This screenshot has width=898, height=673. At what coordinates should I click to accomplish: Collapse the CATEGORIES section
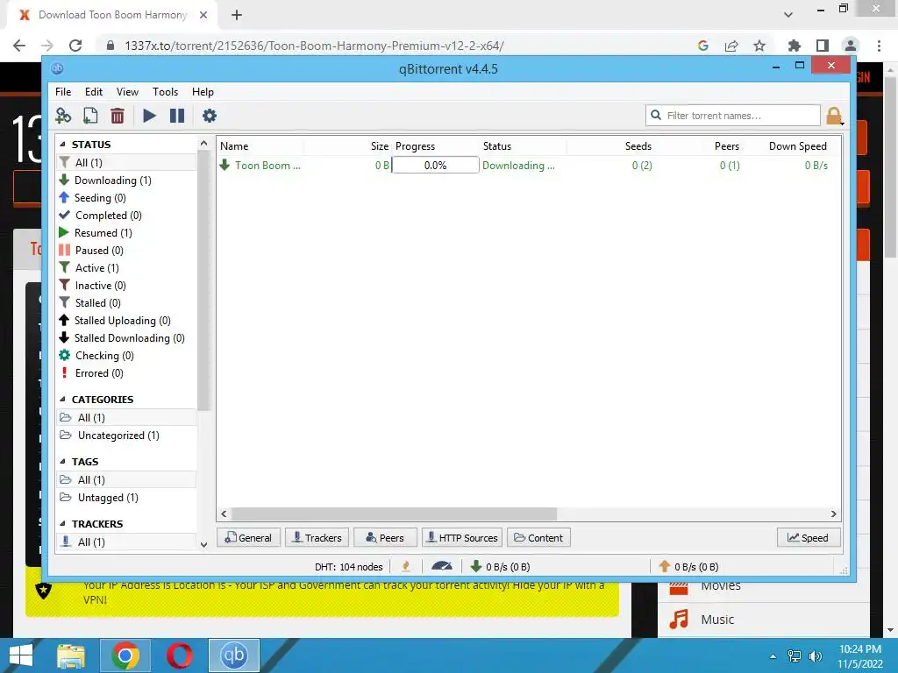click(x=62, y=400)
